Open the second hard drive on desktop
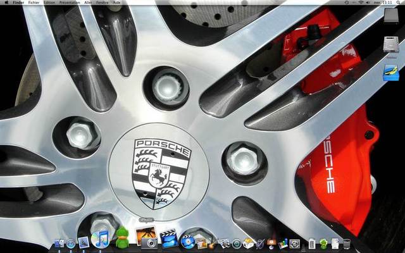Image resolution: width=405 pixels, height=253 pixels. (390, 46)
